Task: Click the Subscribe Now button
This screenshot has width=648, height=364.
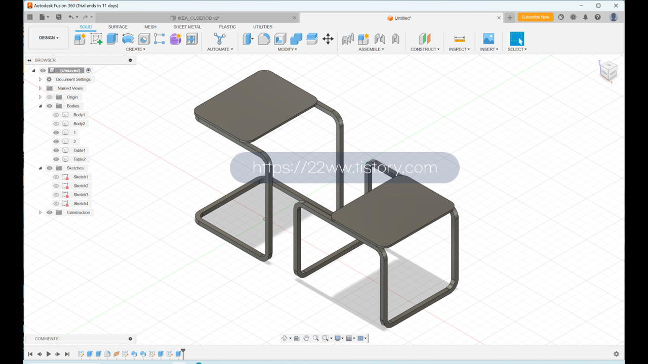Action: point(535,17)
